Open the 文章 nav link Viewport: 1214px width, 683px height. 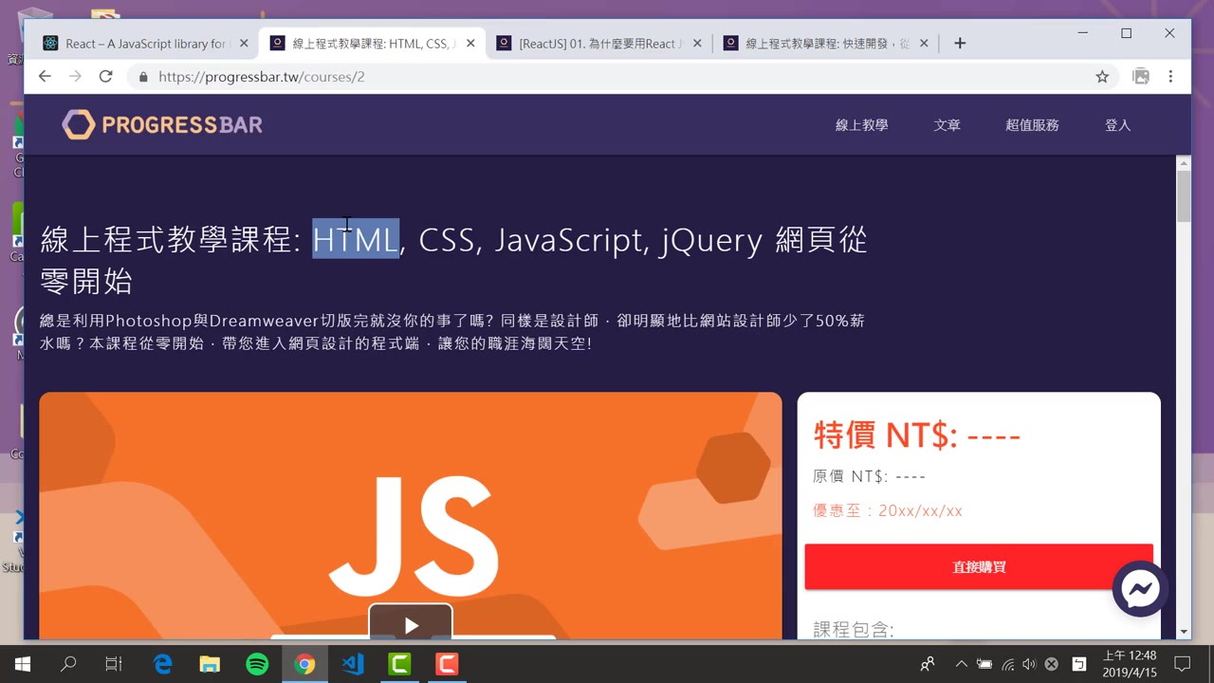pyautogui.click(x=947, y=125)
